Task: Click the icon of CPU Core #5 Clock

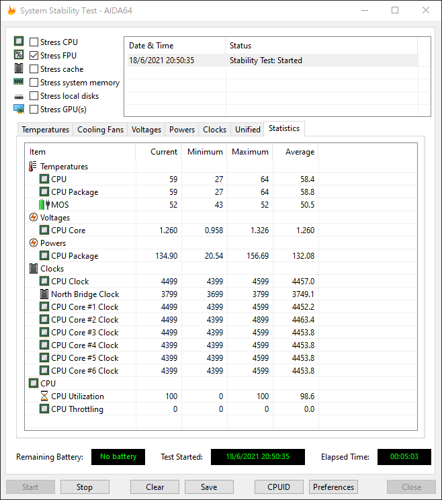Action: coord(44,358)
